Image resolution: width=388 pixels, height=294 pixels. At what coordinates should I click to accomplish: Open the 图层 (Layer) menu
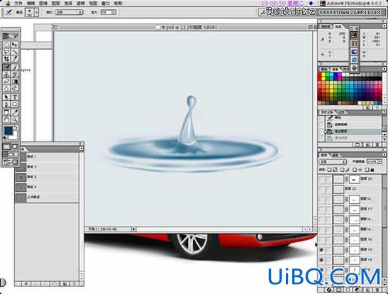(x=55, y=4)
